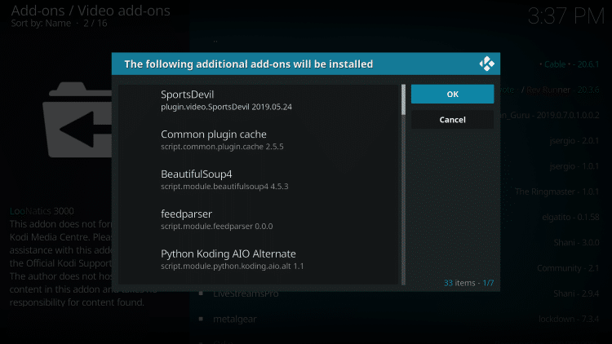The width and height of the screenshot is (612, 344).
Task: Click the back folder icon behind the dialog
Action: tap(78, 120)
